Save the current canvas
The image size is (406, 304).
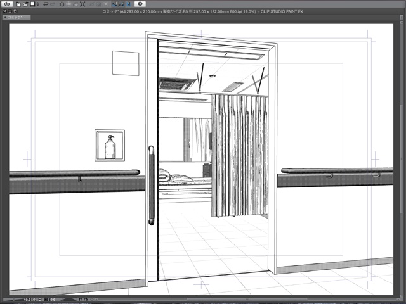click(32, 4)
